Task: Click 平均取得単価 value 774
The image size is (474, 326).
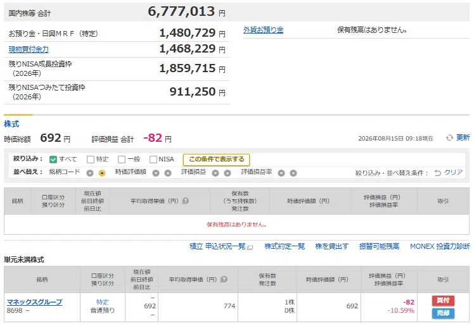Action: (229, 306)
